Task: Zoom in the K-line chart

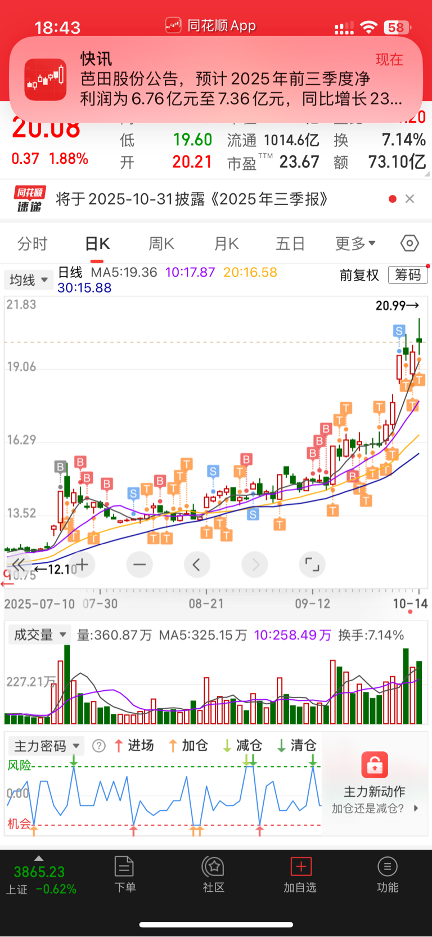Action: click(82, 565)
